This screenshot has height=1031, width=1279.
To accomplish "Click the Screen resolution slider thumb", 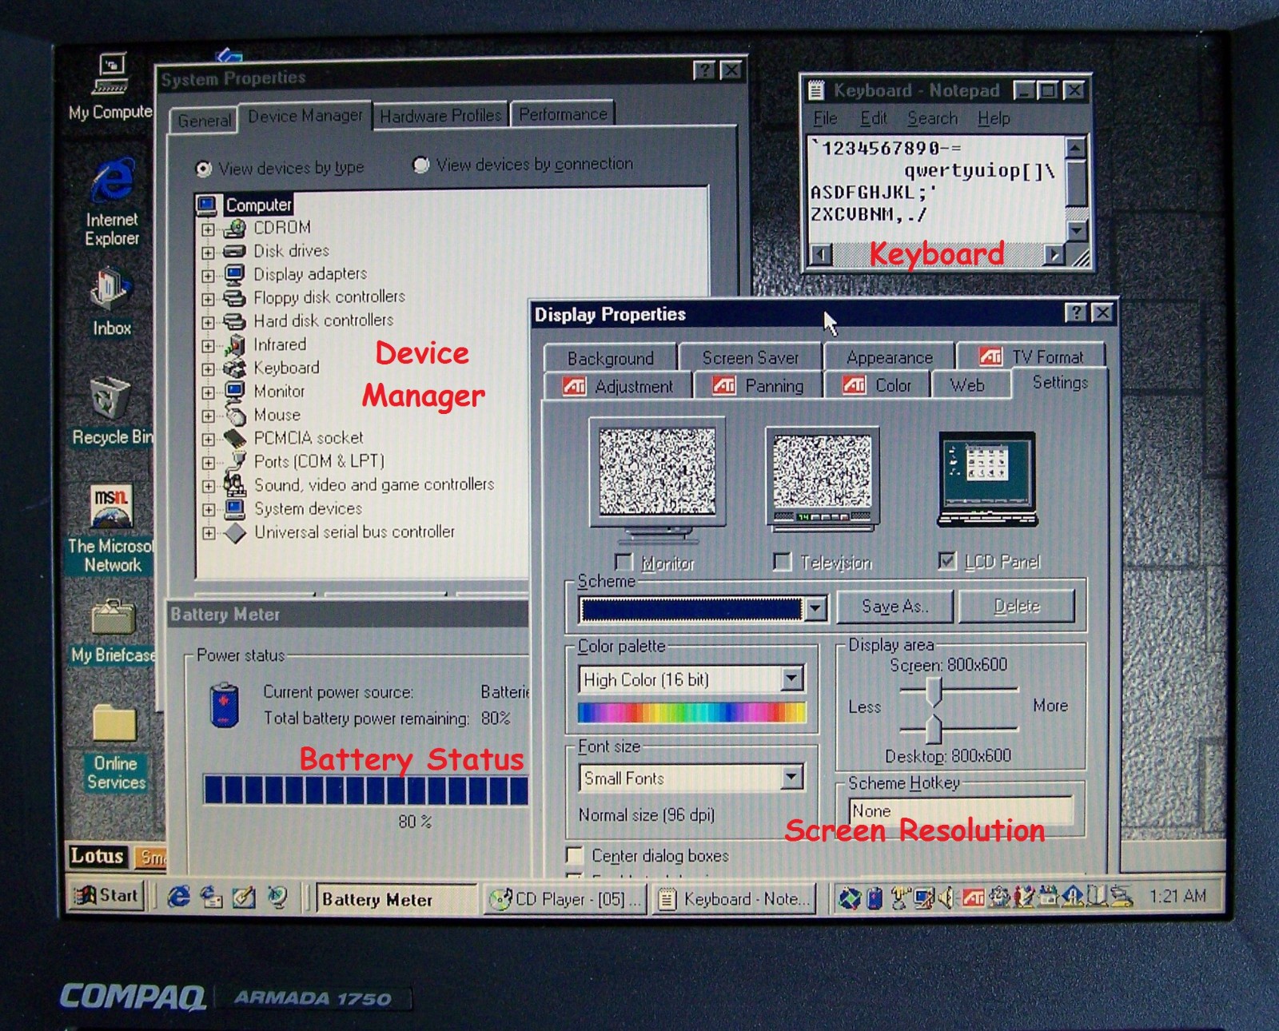I will [933, 691].
